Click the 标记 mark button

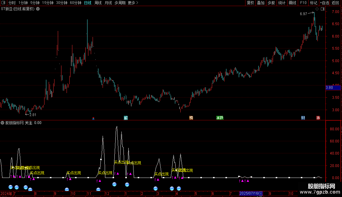314,3
